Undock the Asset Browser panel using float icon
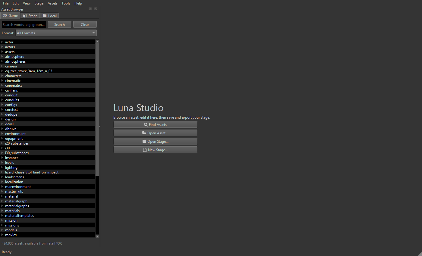The image size is (422, 256). click(x=90, y=9)
